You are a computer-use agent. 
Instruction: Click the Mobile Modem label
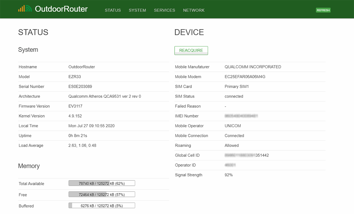pyautogui.click(x=188, y=77)
